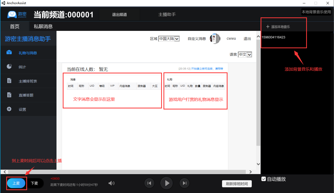Select 主播排班表 in the sidebar

coord(28,81)
